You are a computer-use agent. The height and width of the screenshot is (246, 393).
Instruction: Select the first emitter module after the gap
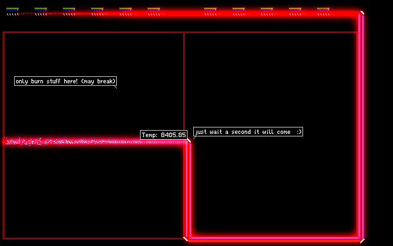pyautogui.click(x=210, y=12)
